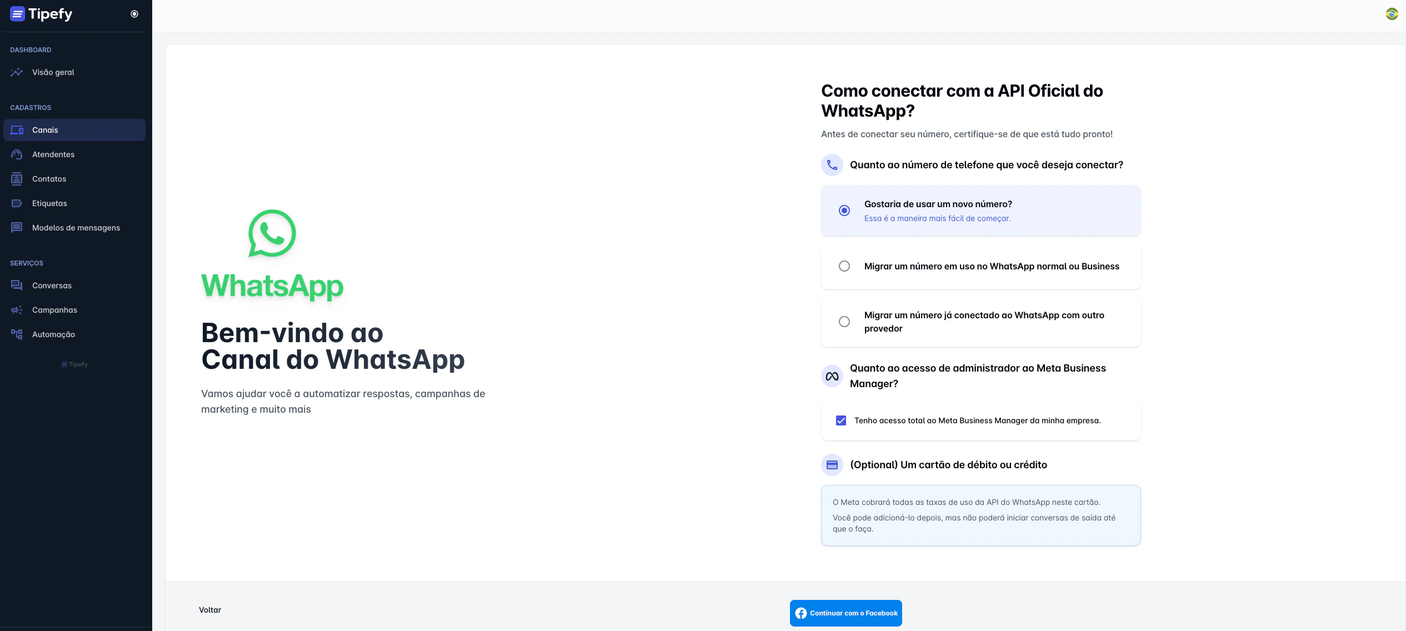Click the Voltar link
This screenshot has width=1406, height=631.
pos(210,610)
